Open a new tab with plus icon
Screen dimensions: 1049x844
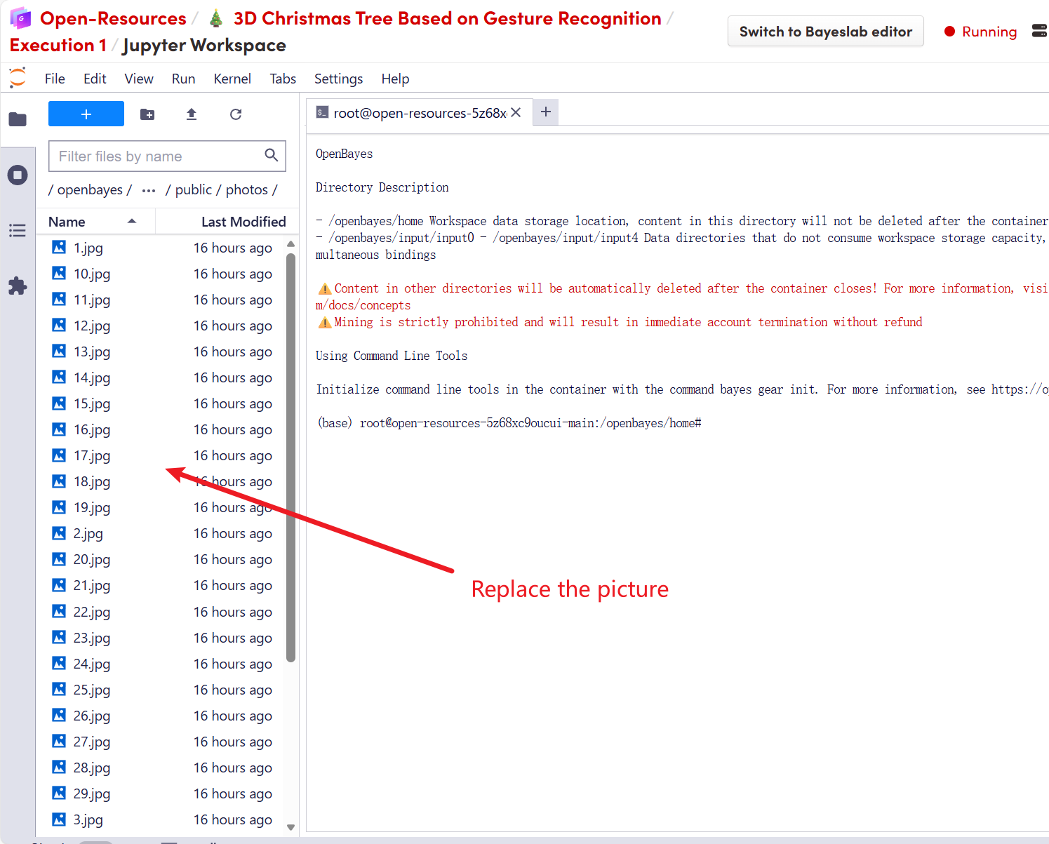[x=546, y=112]
